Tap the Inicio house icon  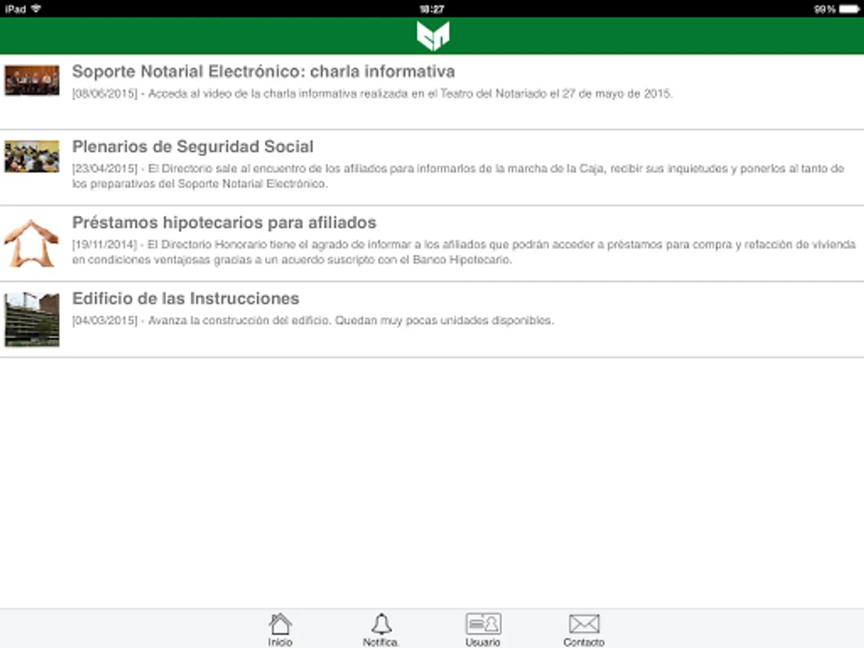(x=280, y=624)
